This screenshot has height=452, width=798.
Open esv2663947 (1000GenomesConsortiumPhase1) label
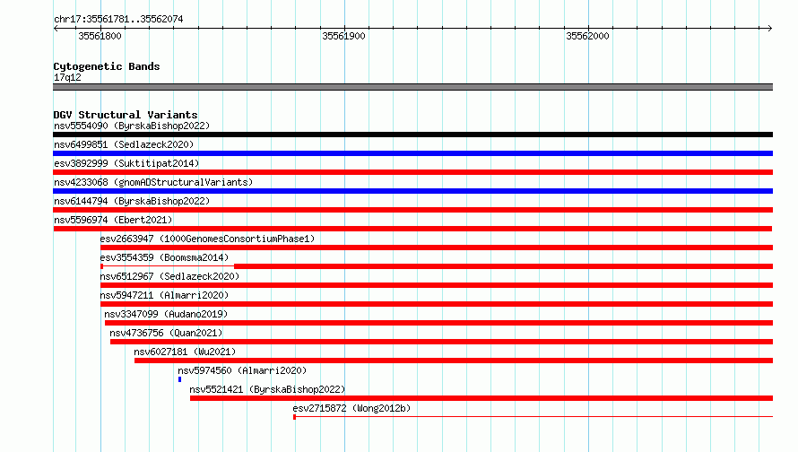click(x=207, y=239)
